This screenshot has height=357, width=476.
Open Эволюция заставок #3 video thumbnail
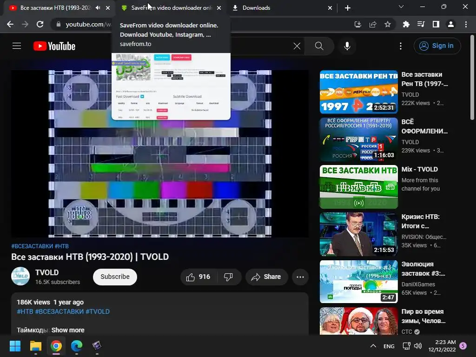click(x=359, y=281)
